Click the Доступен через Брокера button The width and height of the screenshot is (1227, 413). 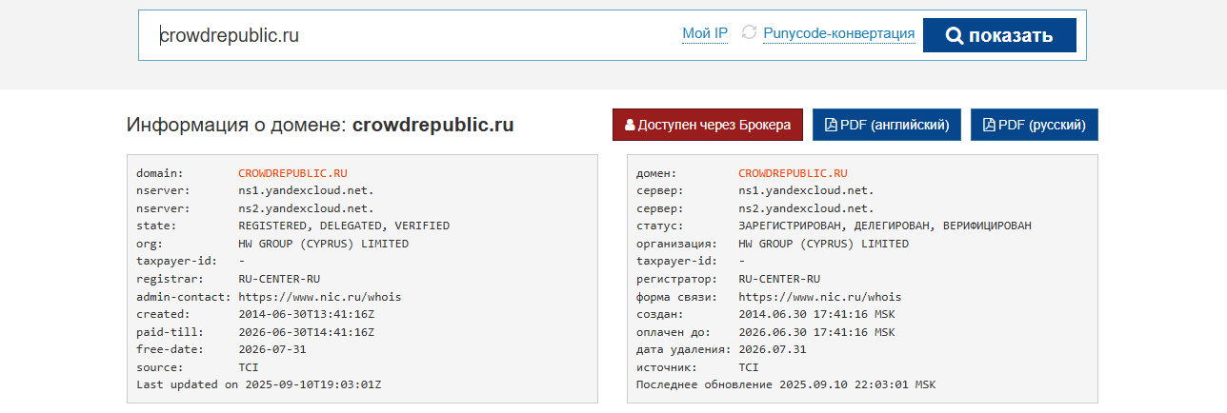pos(708,125)
